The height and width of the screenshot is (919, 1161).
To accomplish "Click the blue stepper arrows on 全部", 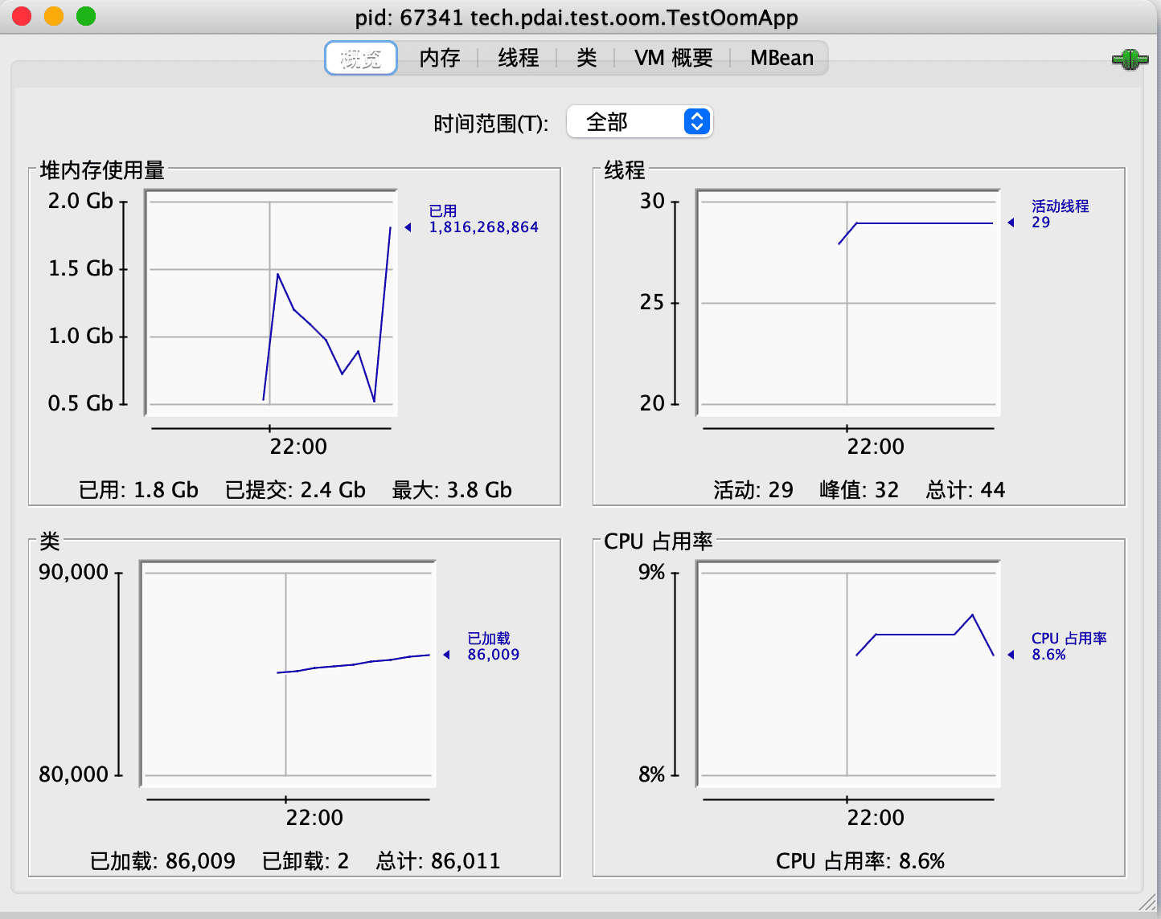I will tap(697, 122).
